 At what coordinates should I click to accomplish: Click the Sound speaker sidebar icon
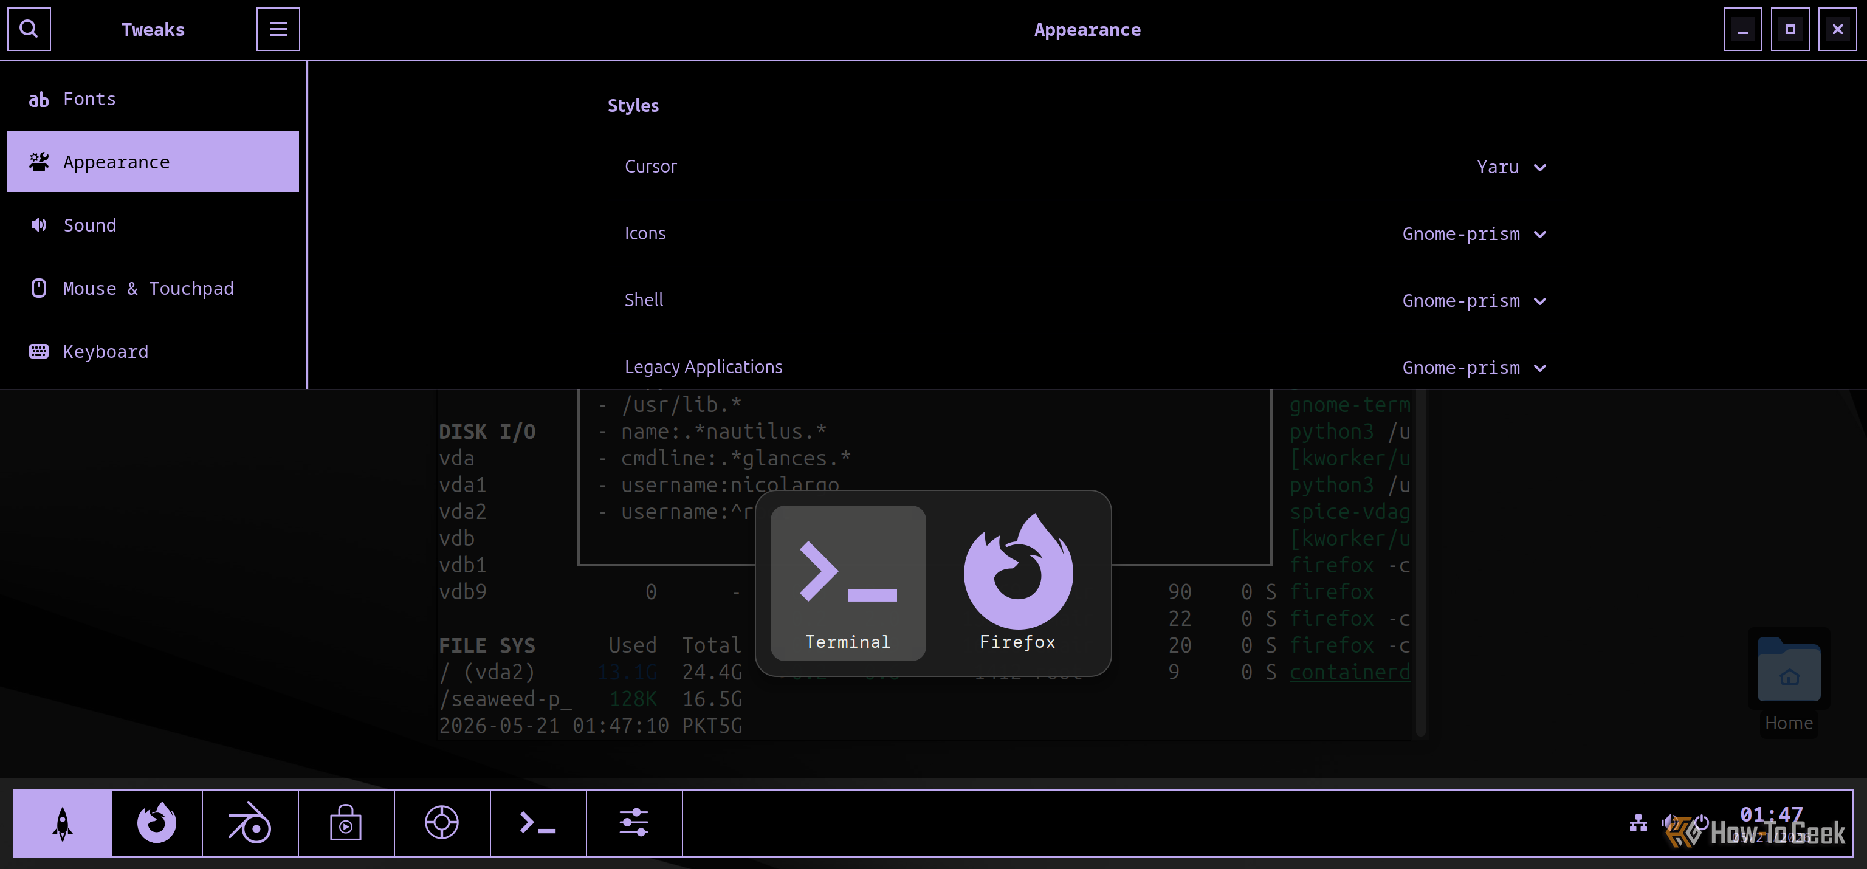pos(38,225)
